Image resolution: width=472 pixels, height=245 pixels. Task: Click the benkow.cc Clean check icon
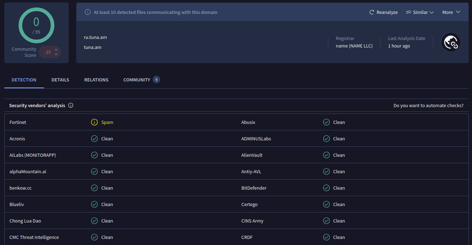point(94,188)
